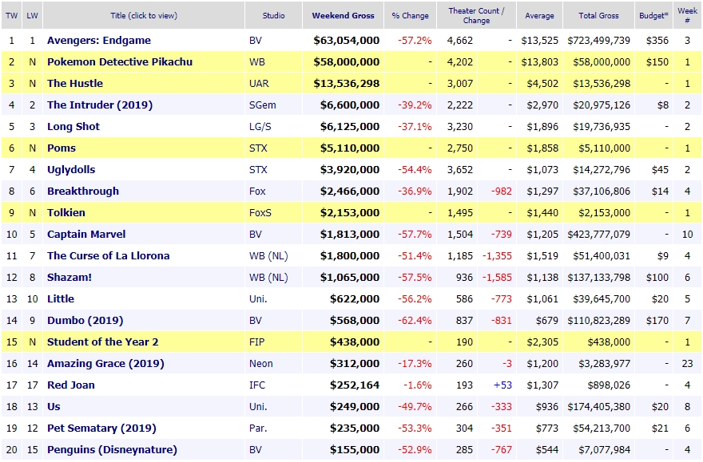This screenshot has width=703, height=462.
Task: Open the Red Joan movie link
Action: click(71, 385)
